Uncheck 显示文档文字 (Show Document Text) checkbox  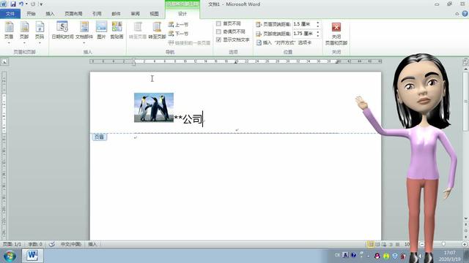[x=233, y=39]
